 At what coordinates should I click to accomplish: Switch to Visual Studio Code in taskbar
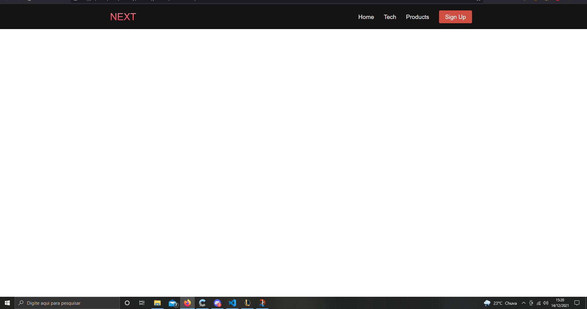pos(232,303)
